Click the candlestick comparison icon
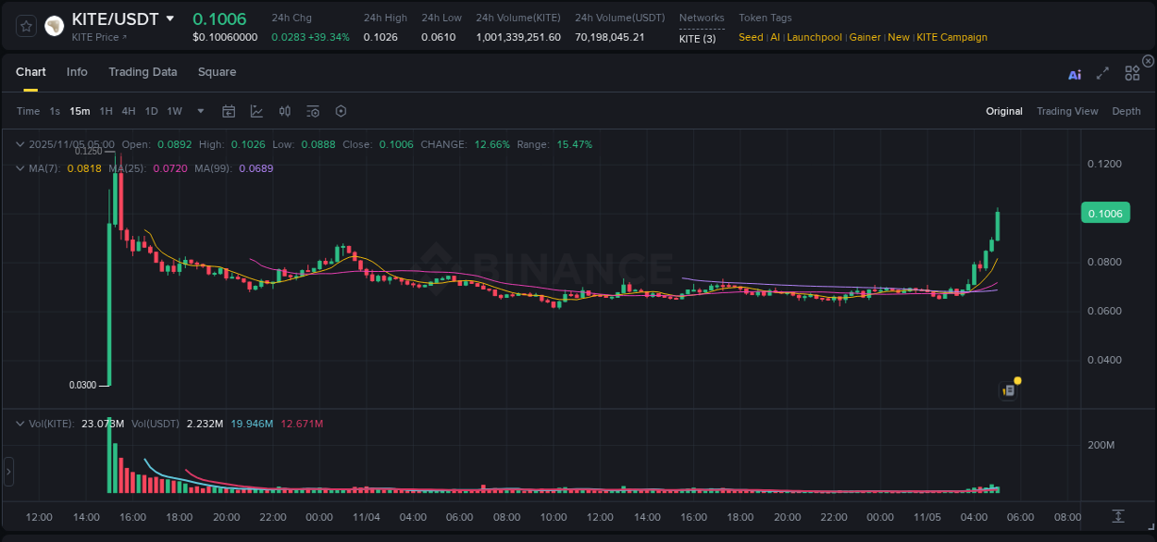Image resolution: width=1157 pixels, height=542 pixels. pos(284,111)
